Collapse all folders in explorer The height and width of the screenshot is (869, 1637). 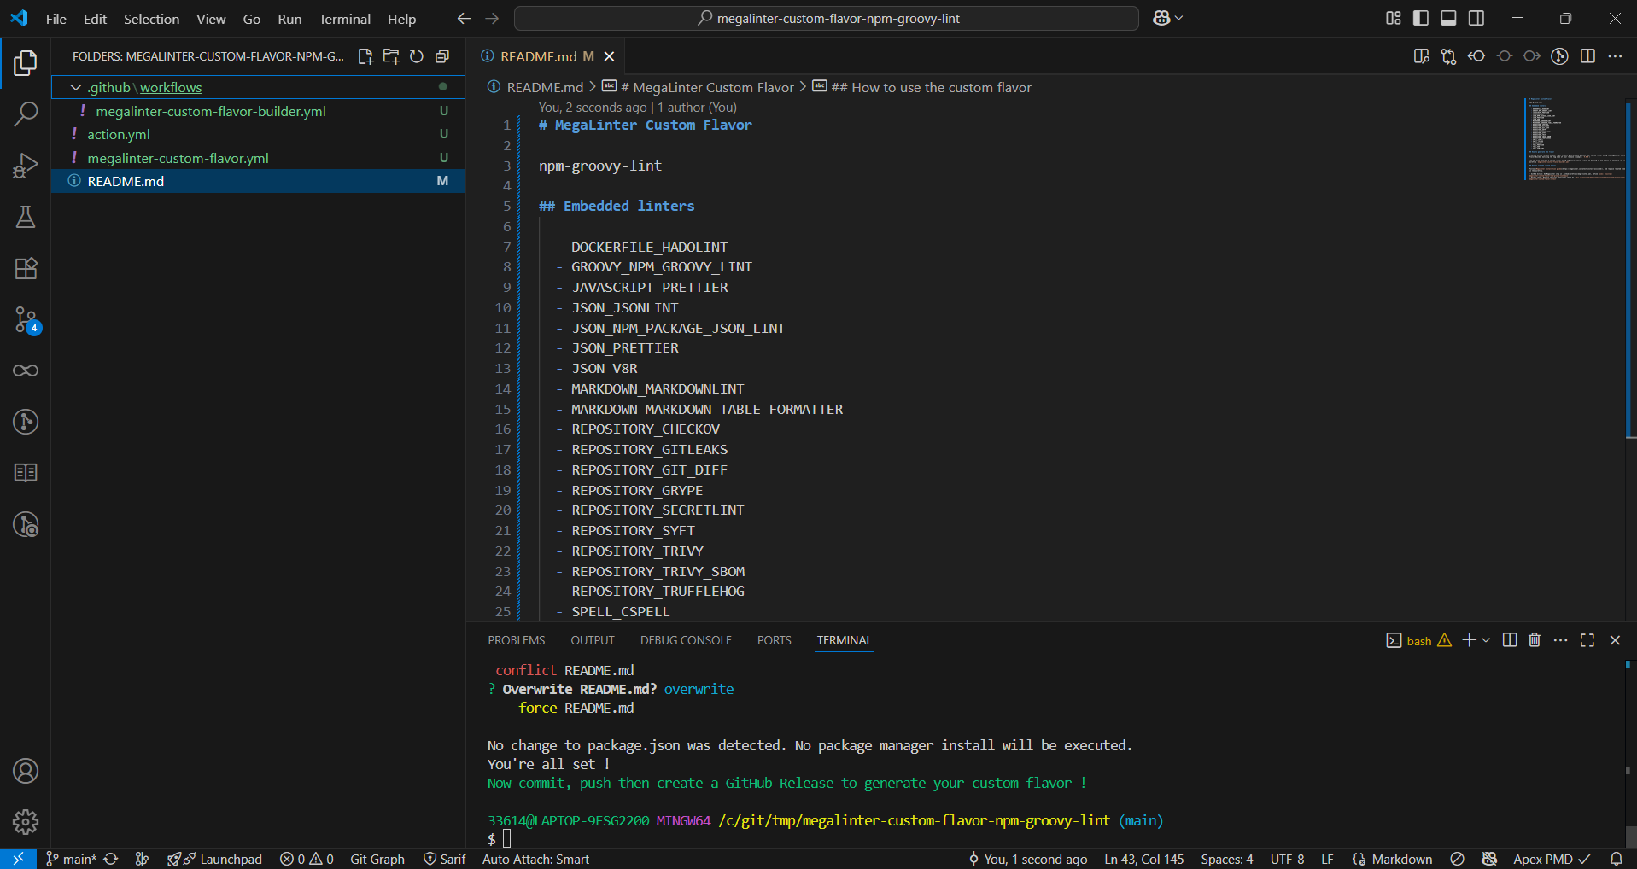442,56
